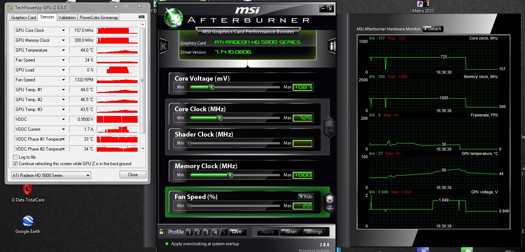
Task: Enable the Log to file checkbox
Action: (15, 157)
